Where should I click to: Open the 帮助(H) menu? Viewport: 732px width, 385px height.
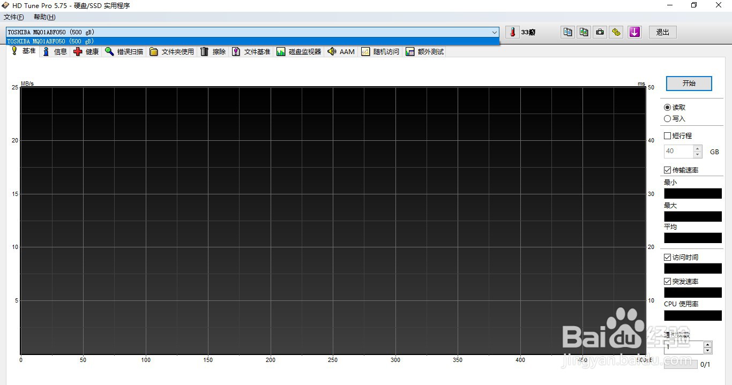click(44, 17)
